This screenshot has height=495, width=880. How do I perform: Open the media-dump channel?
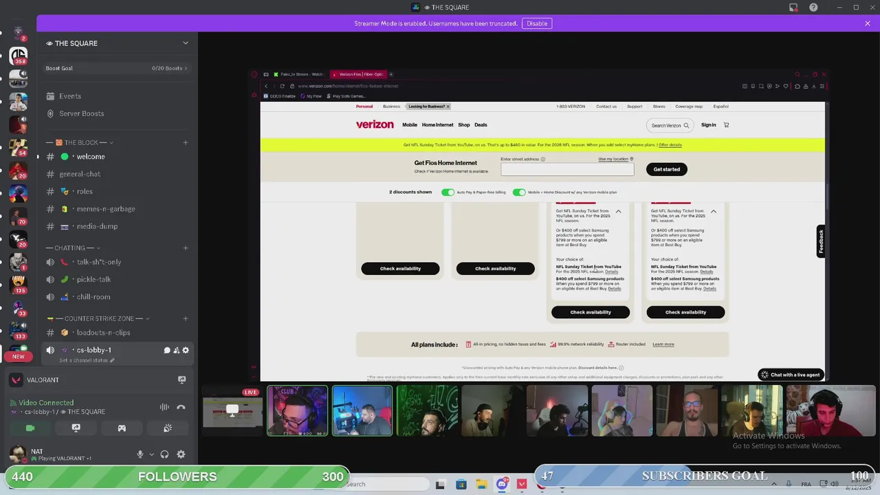[x=115, y=226]
